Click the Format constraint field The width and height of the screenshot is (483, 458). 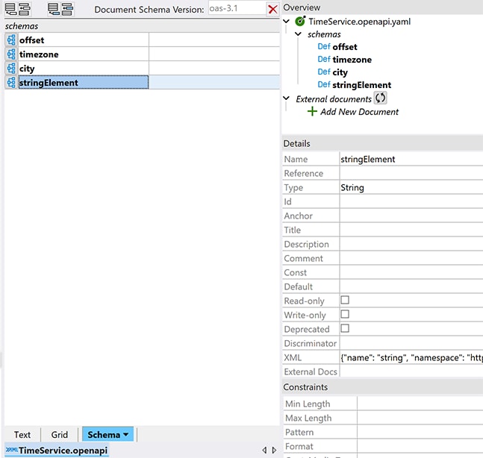(x=420, y=446)
